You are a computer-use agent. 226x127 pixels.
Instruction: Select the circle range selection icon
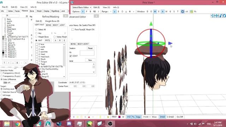[x=122, y=12]
